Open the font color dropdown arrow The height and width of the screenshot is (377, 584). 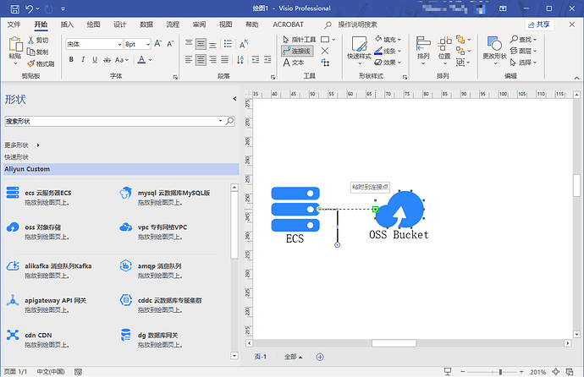tap(151, 59)
